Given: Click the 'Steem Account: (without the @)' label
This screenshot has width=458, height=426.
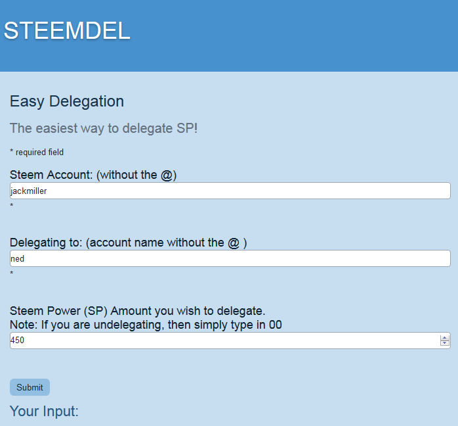Looking at the screenshot, I should 93,175.
